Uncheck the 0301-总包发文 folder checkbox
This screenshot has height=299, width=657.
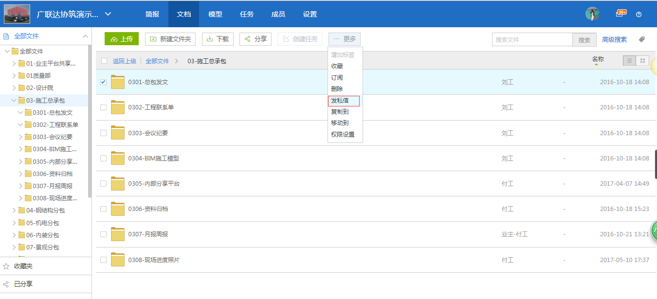coord(103,82)
